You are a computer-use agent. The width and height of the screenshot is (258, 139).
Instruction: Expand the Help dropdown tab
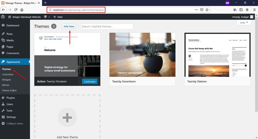point(244,23)
